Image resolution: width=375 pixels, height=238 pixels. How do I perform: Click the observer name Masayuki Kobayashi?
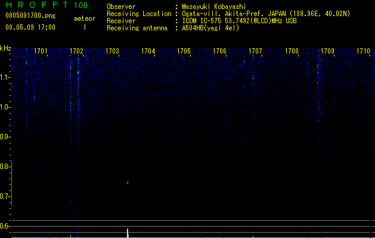tap(214, 7)
